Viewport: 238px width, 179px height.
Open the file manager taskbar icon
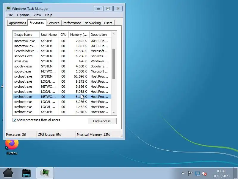point(26,173)
